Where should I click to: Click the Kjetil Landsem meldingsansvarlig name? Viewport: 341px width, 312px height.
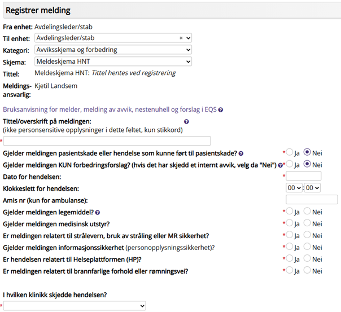[x=56, y=86]
